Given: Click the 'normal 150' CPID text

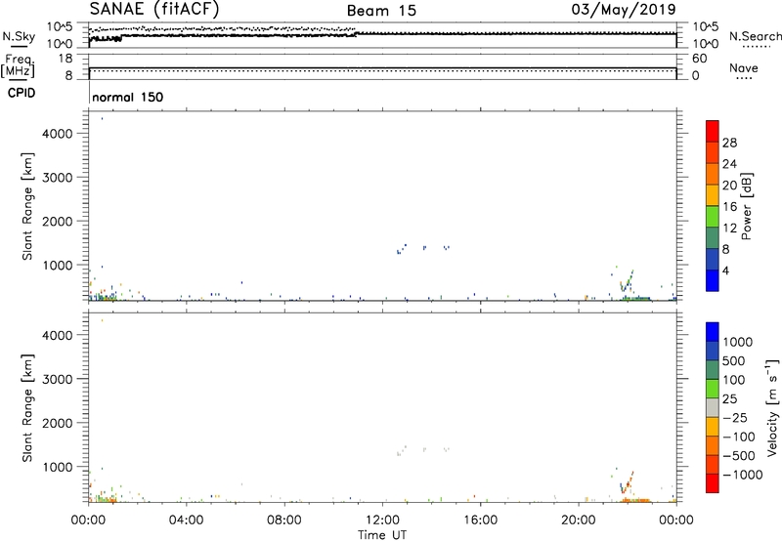Looking at the screenshot, I should (128, 97).
